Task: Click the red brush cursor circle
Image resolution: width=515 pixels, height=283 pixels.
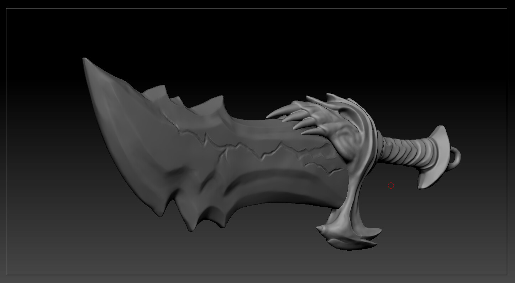Action: point(391,185)
